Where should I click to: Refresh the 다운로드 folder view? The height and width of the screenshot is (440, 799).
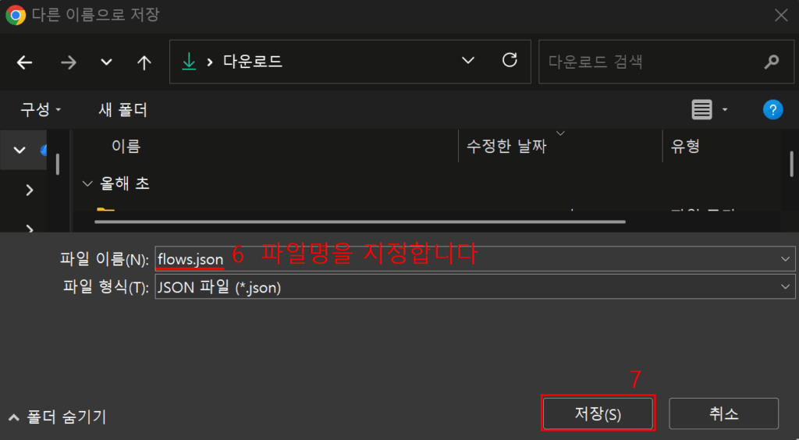tap(510, 60)
